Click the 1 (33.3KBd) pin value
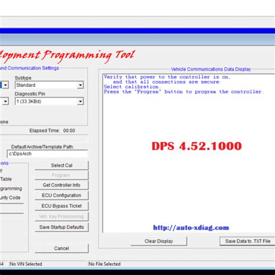The image size is (275, 275). pyautogui.click(x=28, y=102)
